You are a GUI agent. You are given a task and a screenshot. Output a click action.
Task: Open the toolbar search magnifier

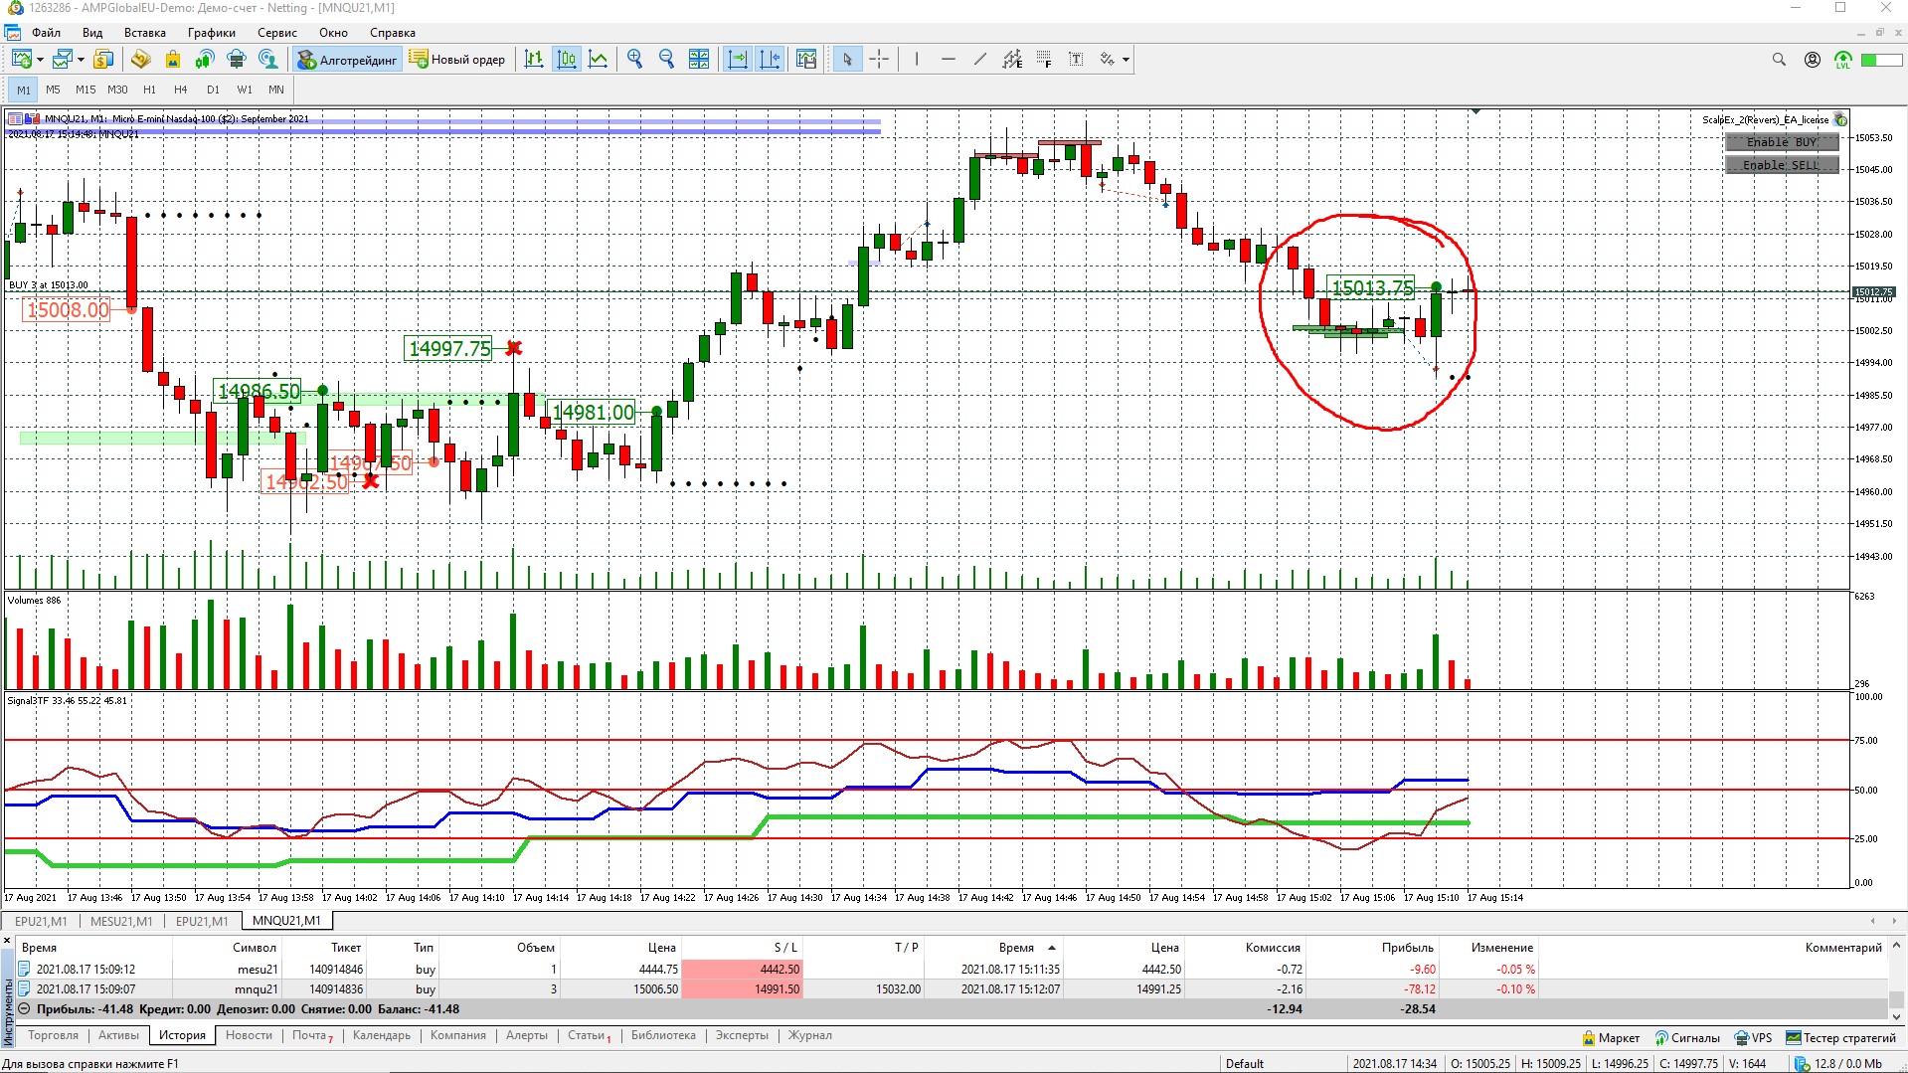coord(1779,60)
